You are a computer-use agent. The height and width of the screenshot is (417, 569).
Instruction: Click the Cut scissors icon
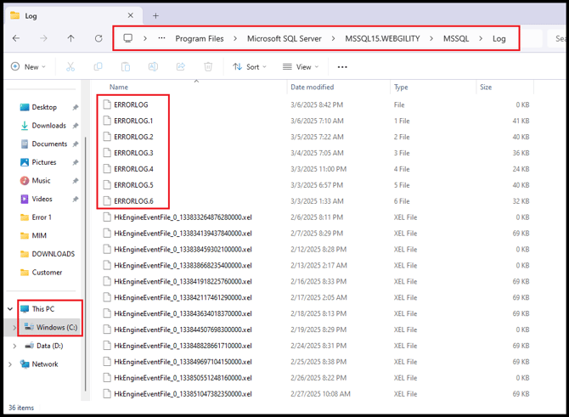pos(70,67)
